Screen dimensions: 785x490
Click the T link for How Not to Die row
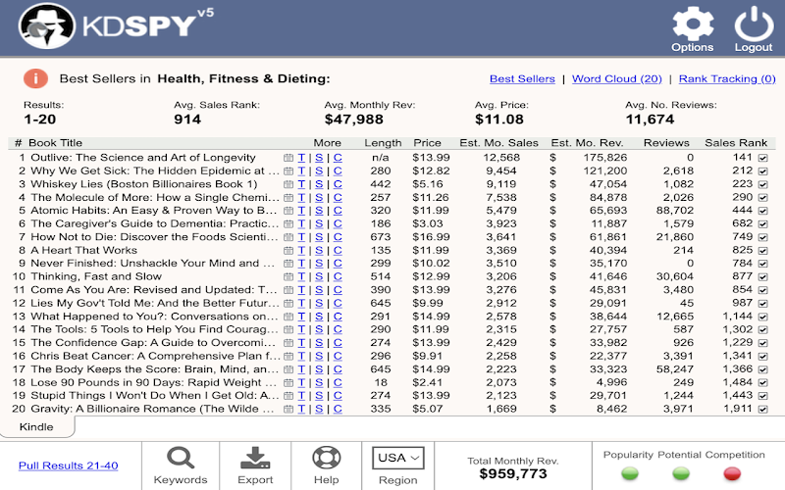coord(301,237)
